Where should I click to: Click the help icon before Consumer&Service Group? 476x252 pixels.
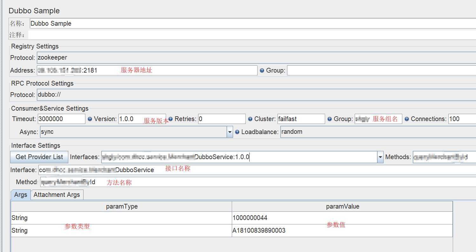[330, 119]
